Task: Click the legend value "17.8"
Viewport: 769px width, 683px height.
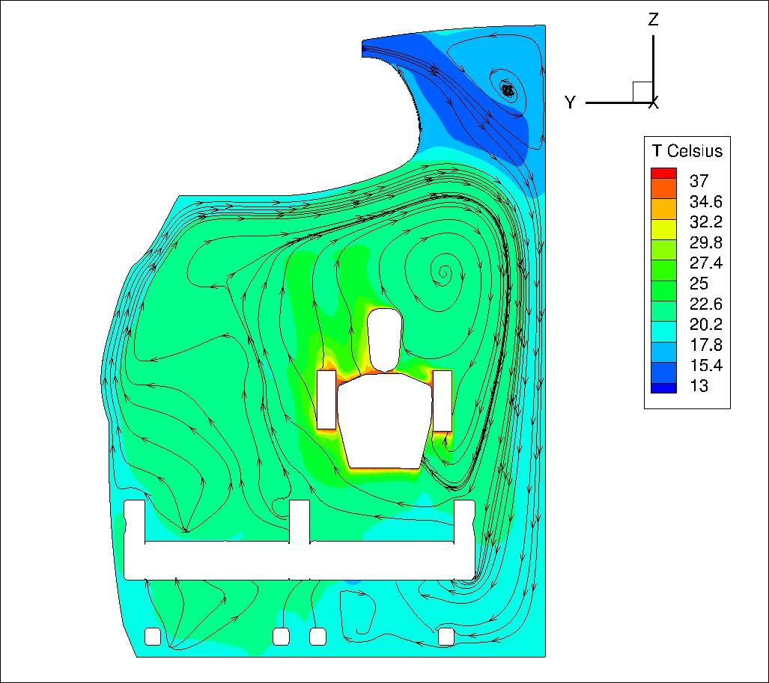Action: (706, 345)
